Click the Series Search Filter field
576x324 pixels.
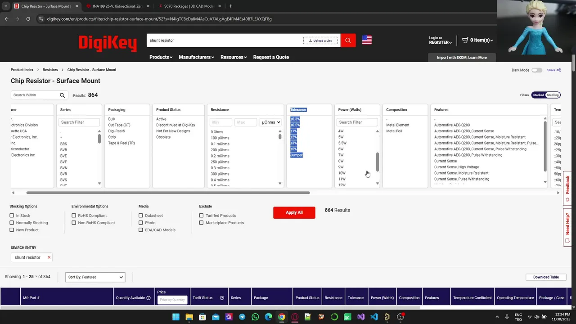coord(79,122)
